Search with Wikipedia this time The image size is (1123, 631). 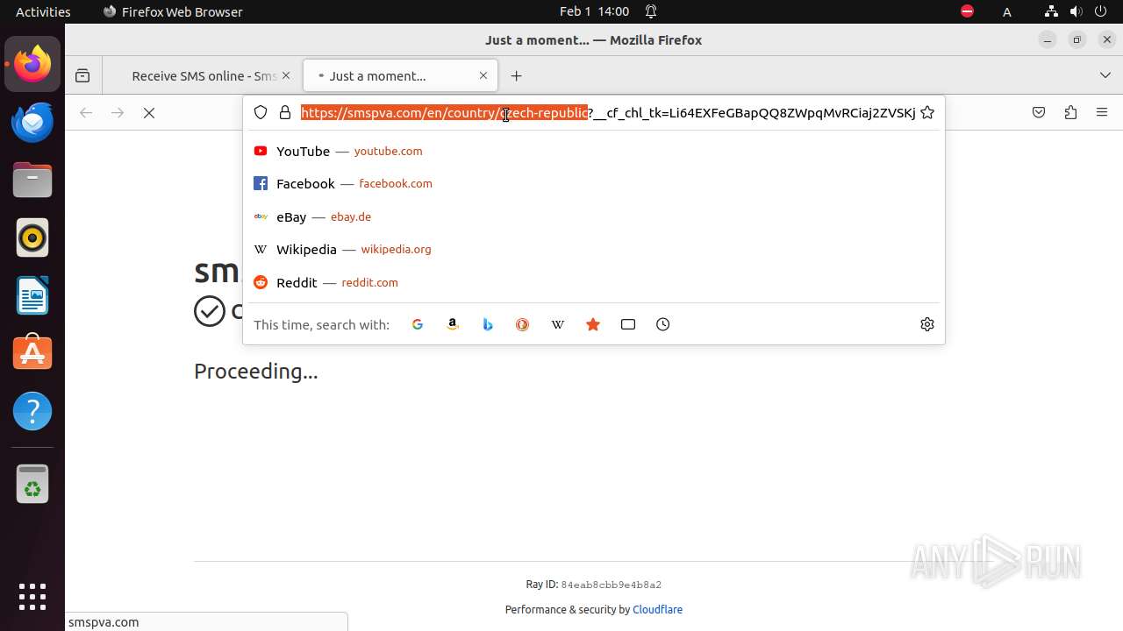tap(558, 324)
